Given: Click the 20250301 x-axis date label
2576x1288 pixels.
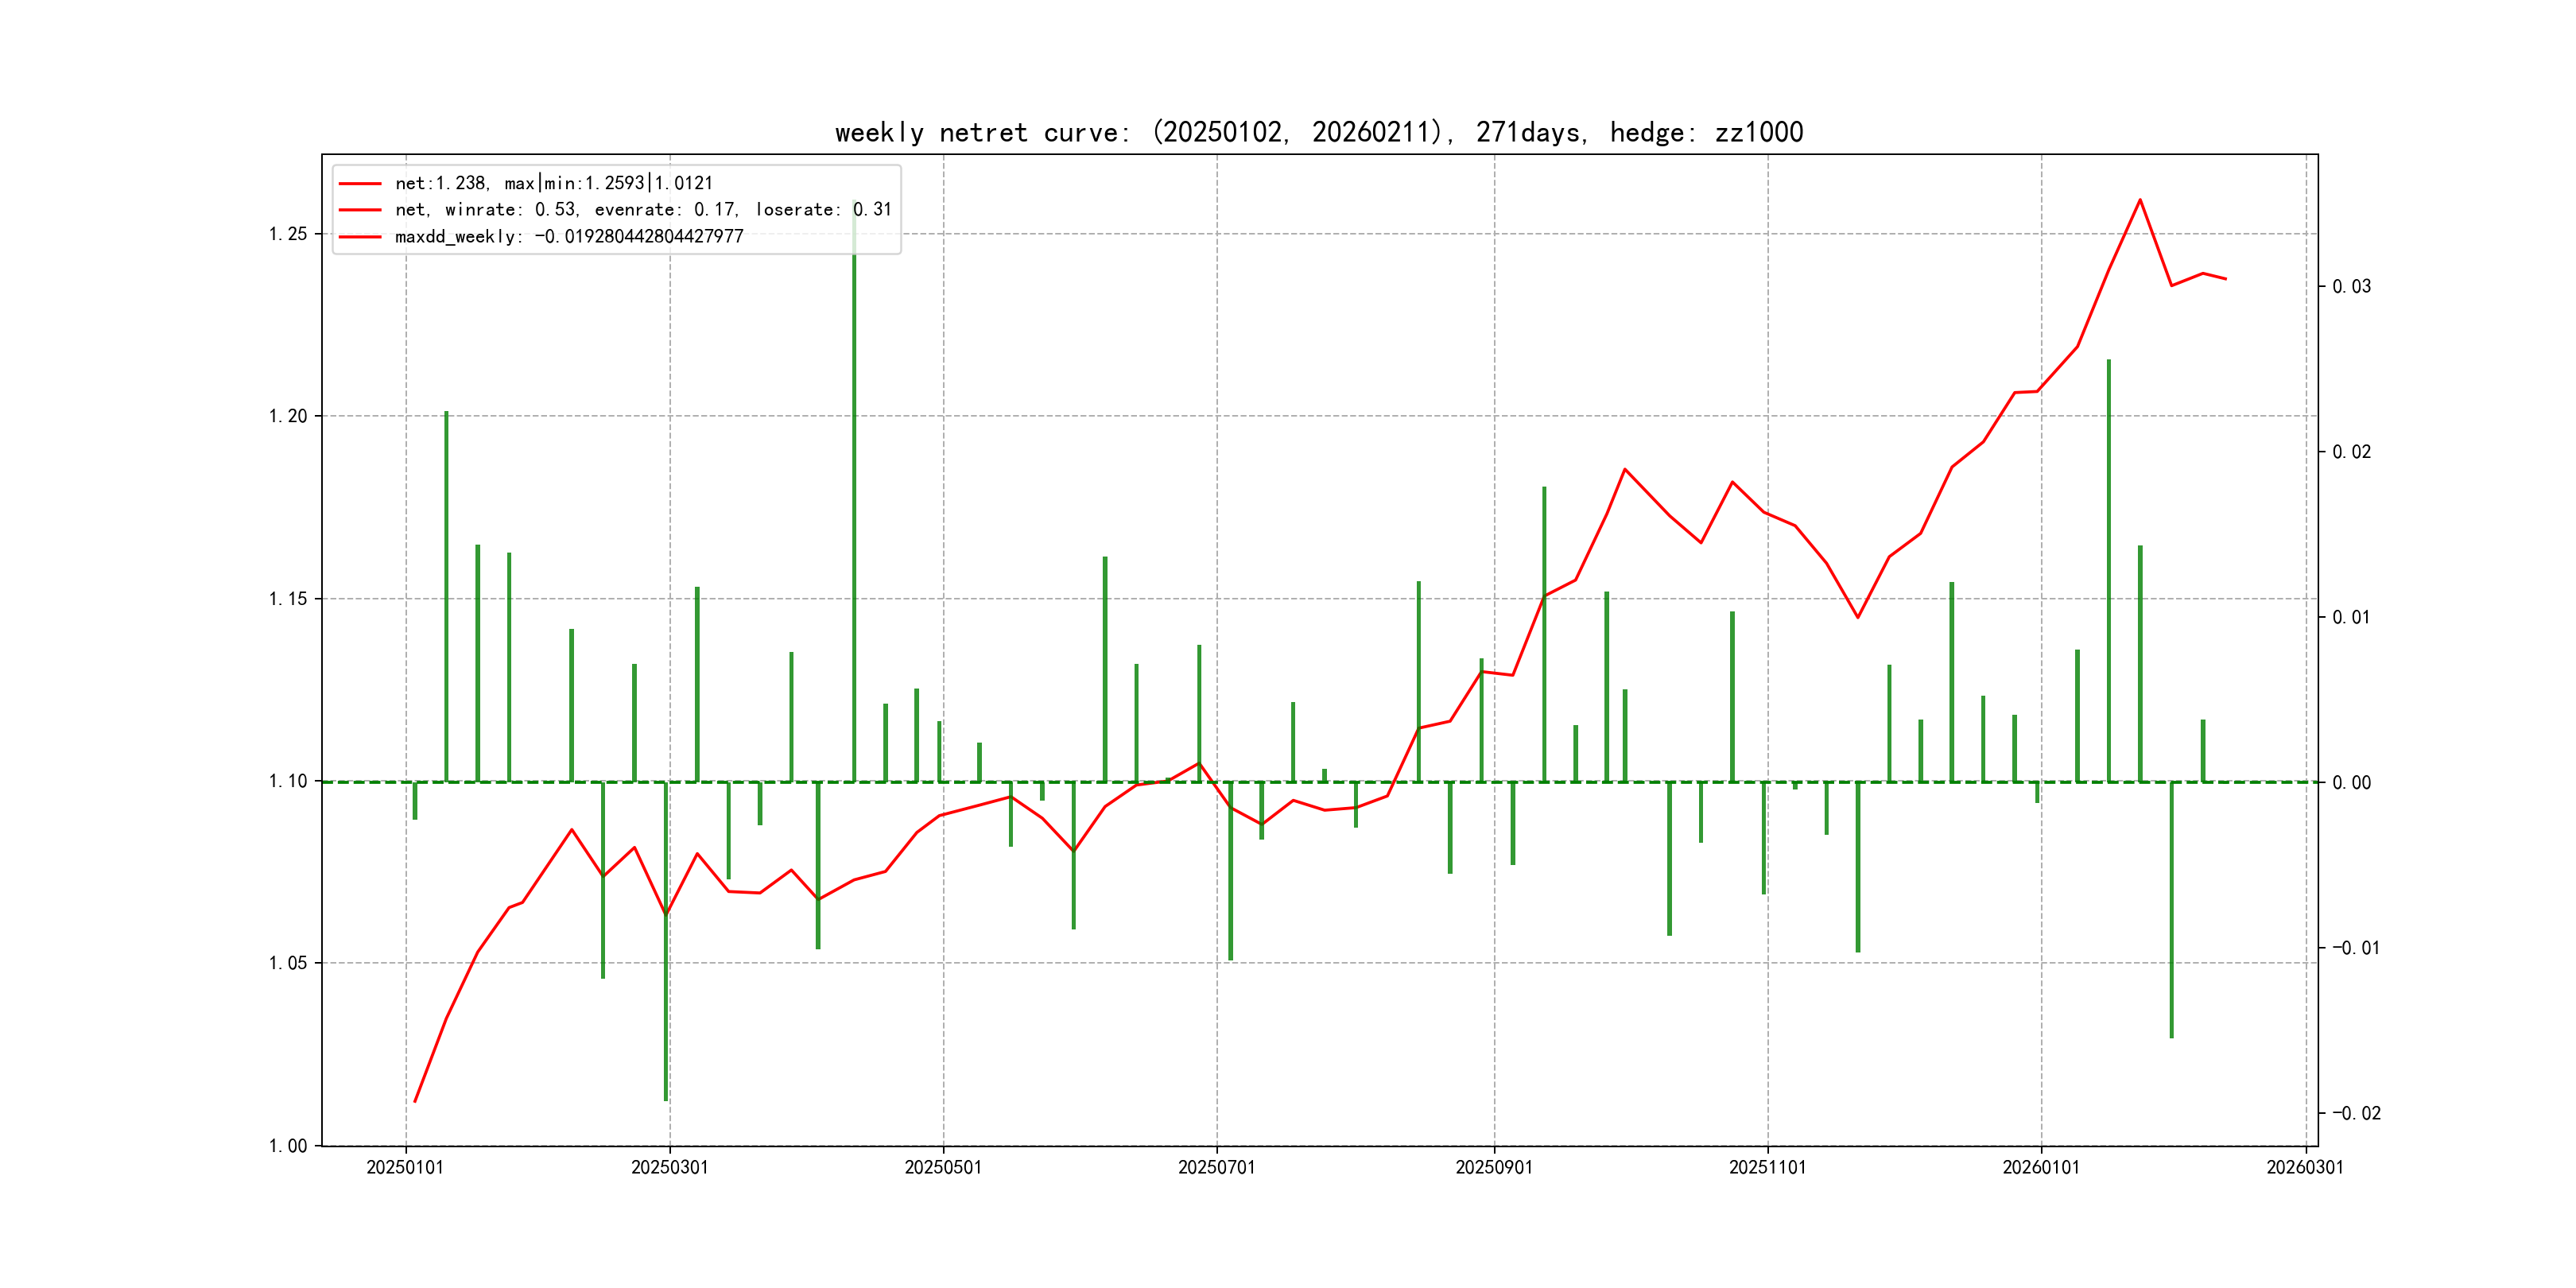Looking at the screenshot, I should [669, 1168].
